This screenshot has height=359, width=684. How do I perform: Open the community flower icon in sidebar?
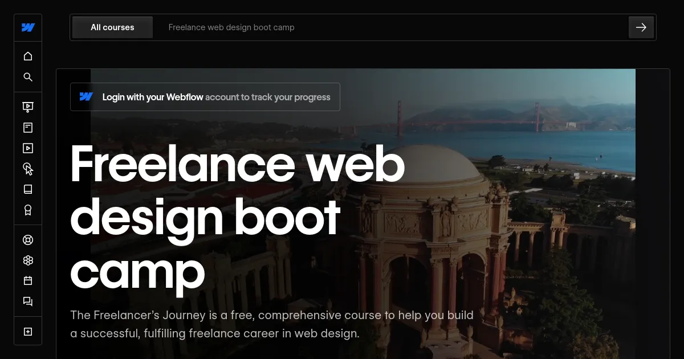28,260
